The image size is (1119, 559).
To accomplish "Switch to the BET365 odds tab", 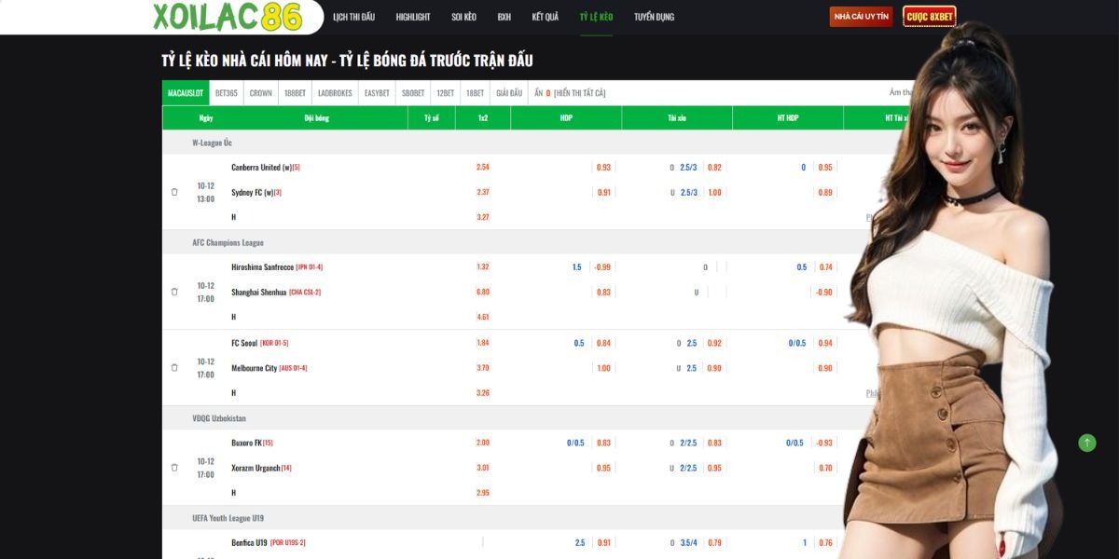I will pyautogui.click(x=227, y=93).
